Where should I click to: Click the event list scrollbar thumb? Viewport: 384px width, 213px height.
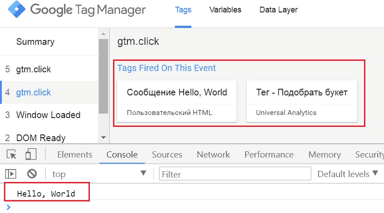103,76
